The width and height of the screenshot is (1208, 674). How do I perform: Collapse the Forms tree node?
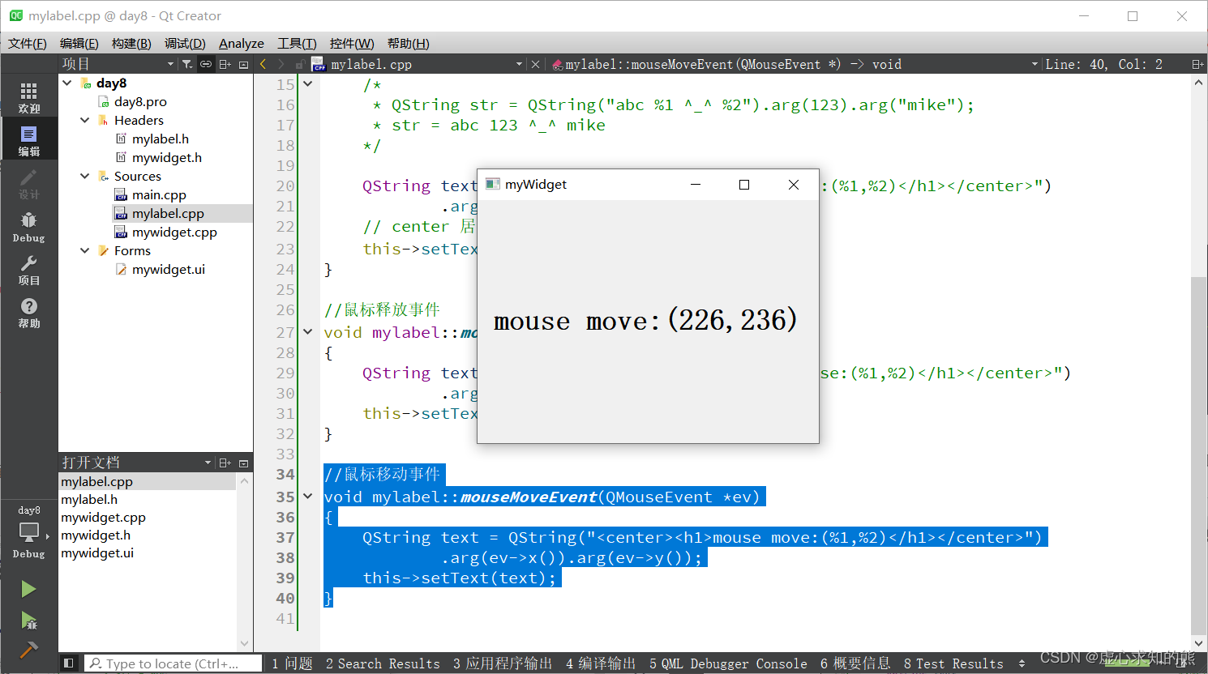coord(84,250)
